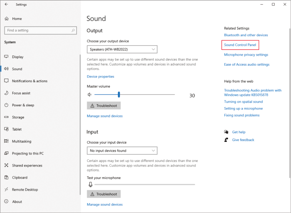The width and height of the screenshot is (291, 213).
Task: Click the Home icon in the sidebar
Action: pos(7,19)
